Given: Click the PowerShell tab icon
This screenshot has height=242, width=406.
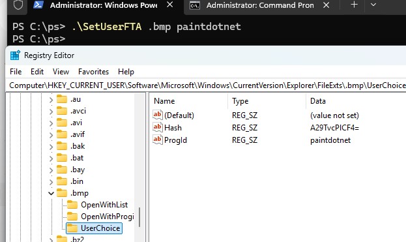Looking at the screenshot, I should (x=38, y=5).
